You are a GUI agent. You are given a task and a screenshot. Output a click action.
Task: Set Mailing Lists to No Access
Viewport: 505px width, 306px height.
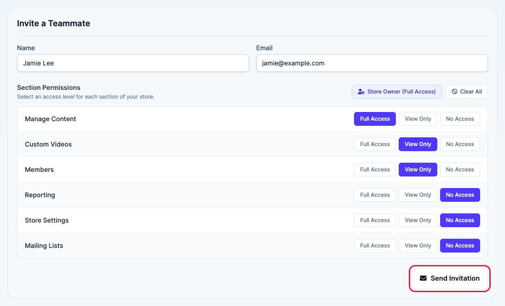click(460, 246)
